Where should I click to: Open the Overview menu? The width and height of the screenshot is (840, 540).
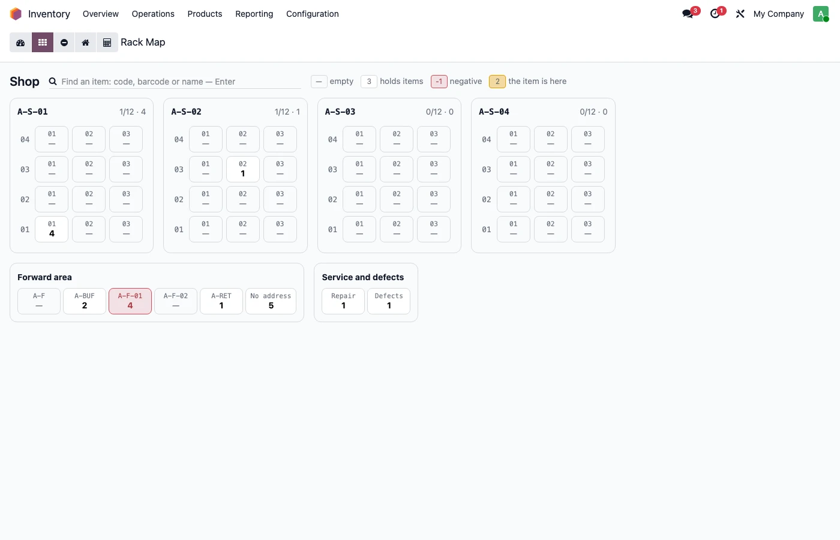tap(101, 14)
